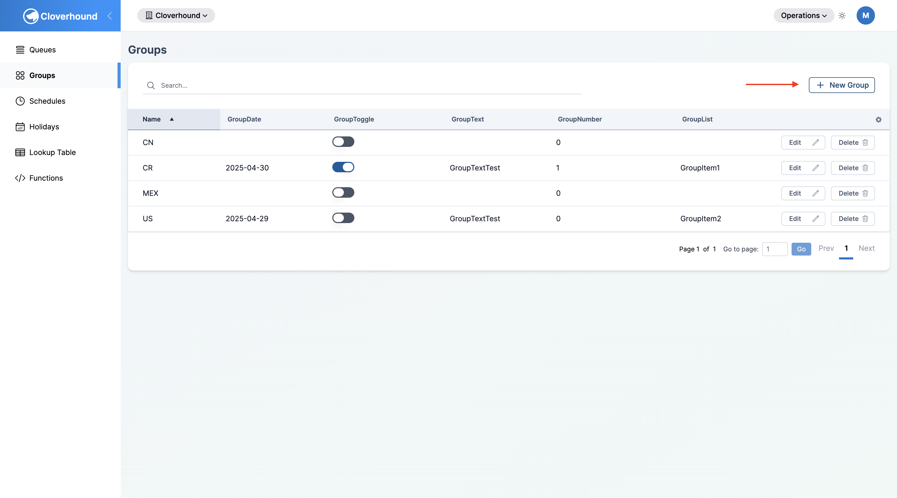The height and width of the screenshot is (498, 897).
Task: Click the GroupDate column header
Action: click(244, 119)
